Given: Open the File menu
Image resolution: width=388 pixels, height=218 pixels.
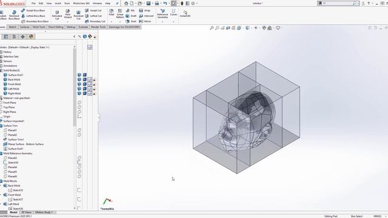Looking at the screenshot, I should click(x=34, y=4).
